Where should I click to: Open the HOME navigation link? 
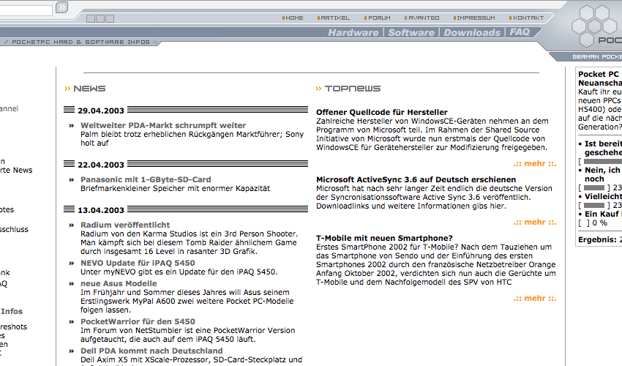tap(293, 18)
